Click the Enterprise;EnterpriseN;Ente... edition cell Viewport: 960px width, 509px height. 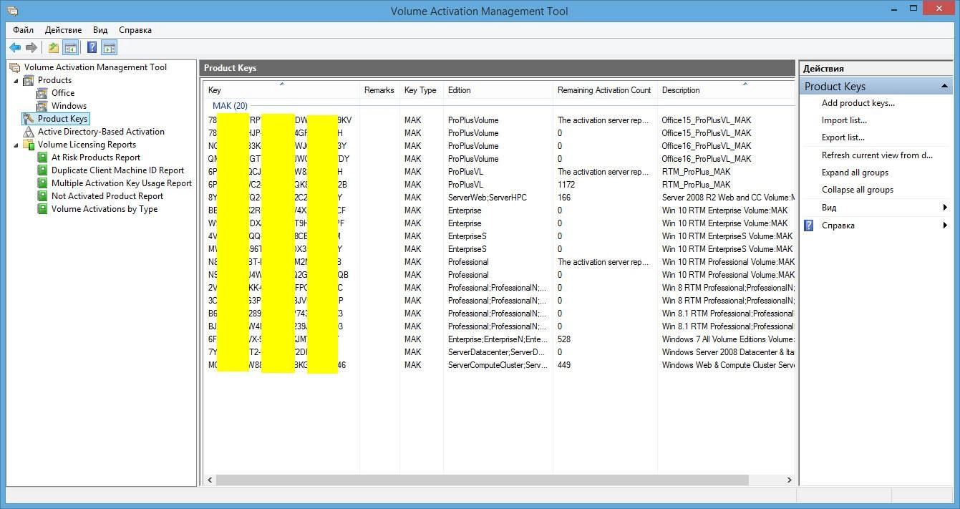tap(497, 339)
